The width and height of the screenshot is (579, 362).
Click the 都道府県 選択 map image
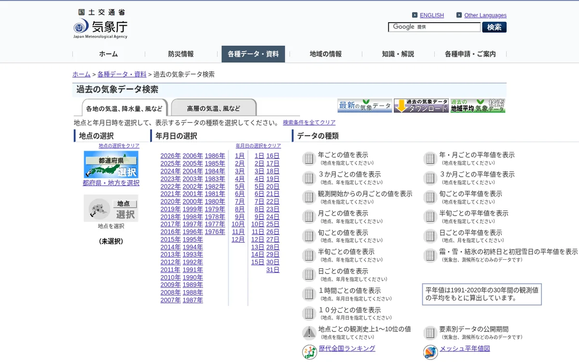tap(111, 165)
